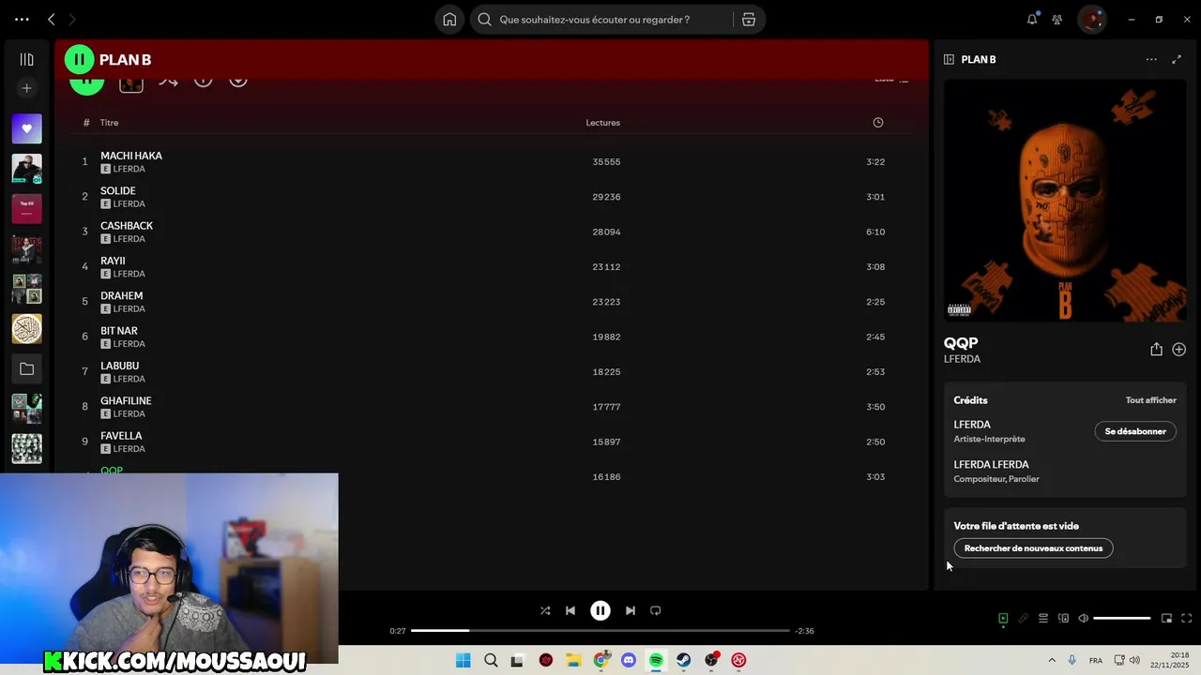Open LFERDA artist link under MACHI HAKA
1201x675 pixels.
[129, 170]
